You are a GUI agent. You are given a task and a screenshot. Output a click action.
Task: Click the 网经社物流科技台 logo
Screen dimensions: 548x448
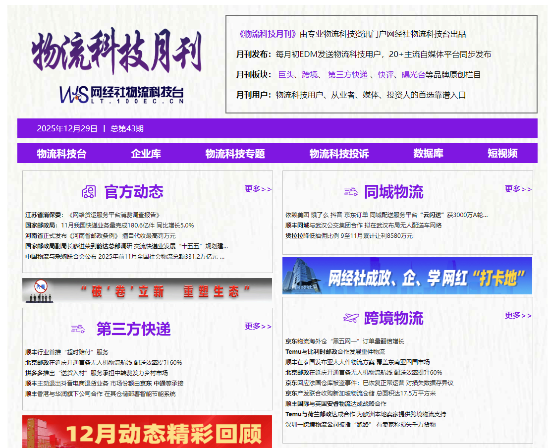tap(121, 94)
